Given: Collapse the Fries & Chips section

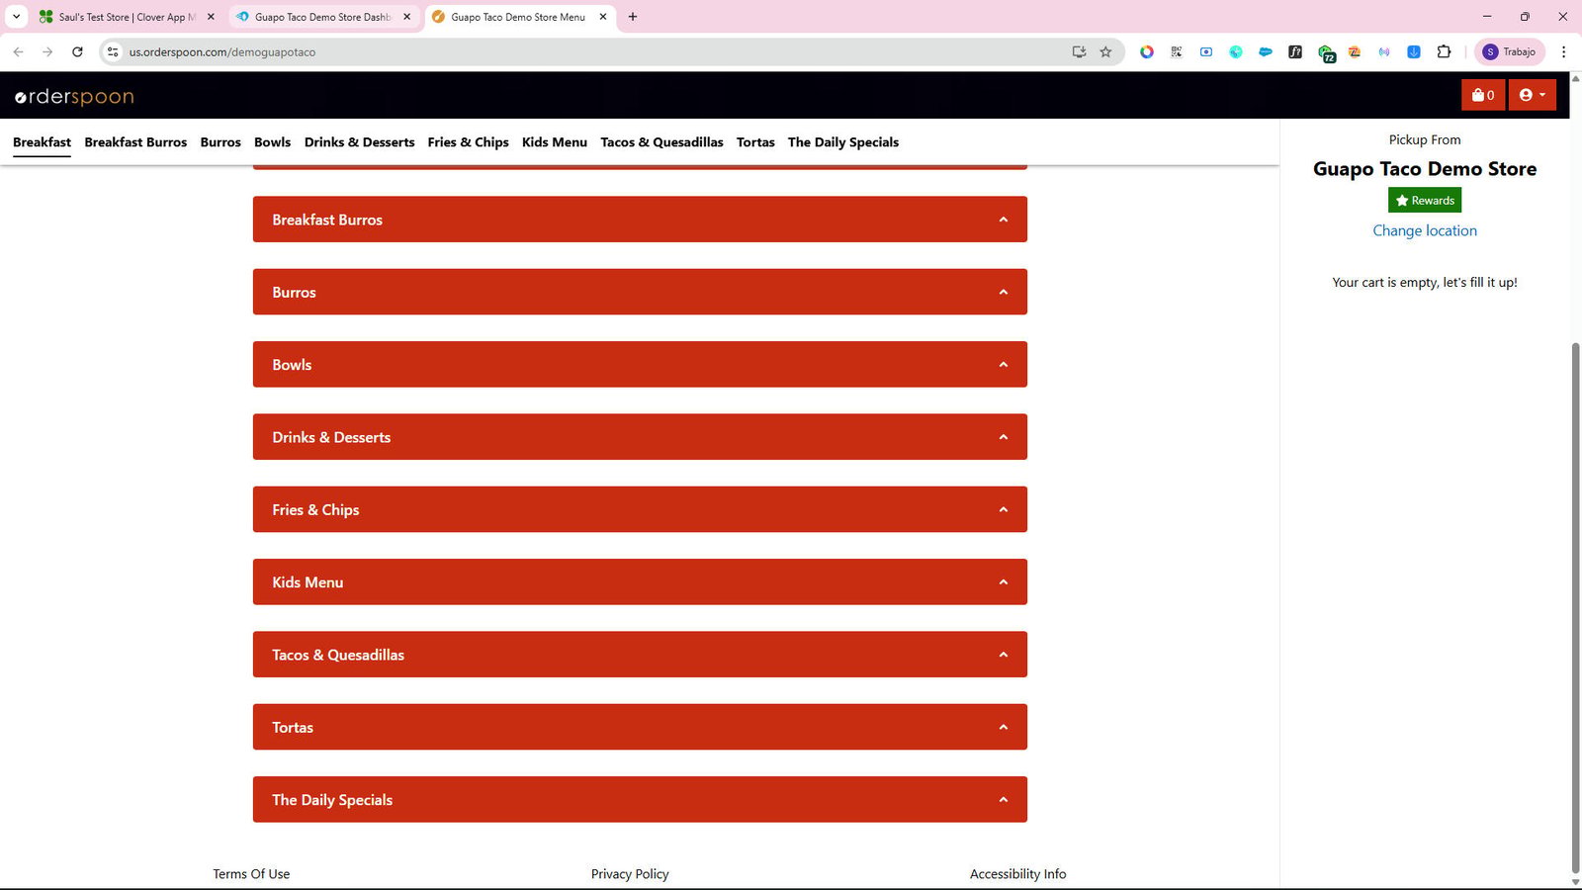Looking at the screenshot, I should tap(640, 509).
